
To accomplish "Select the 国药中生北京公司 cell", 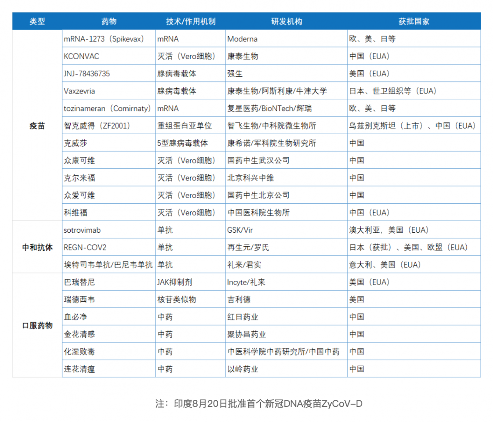I will coord(286,195).
